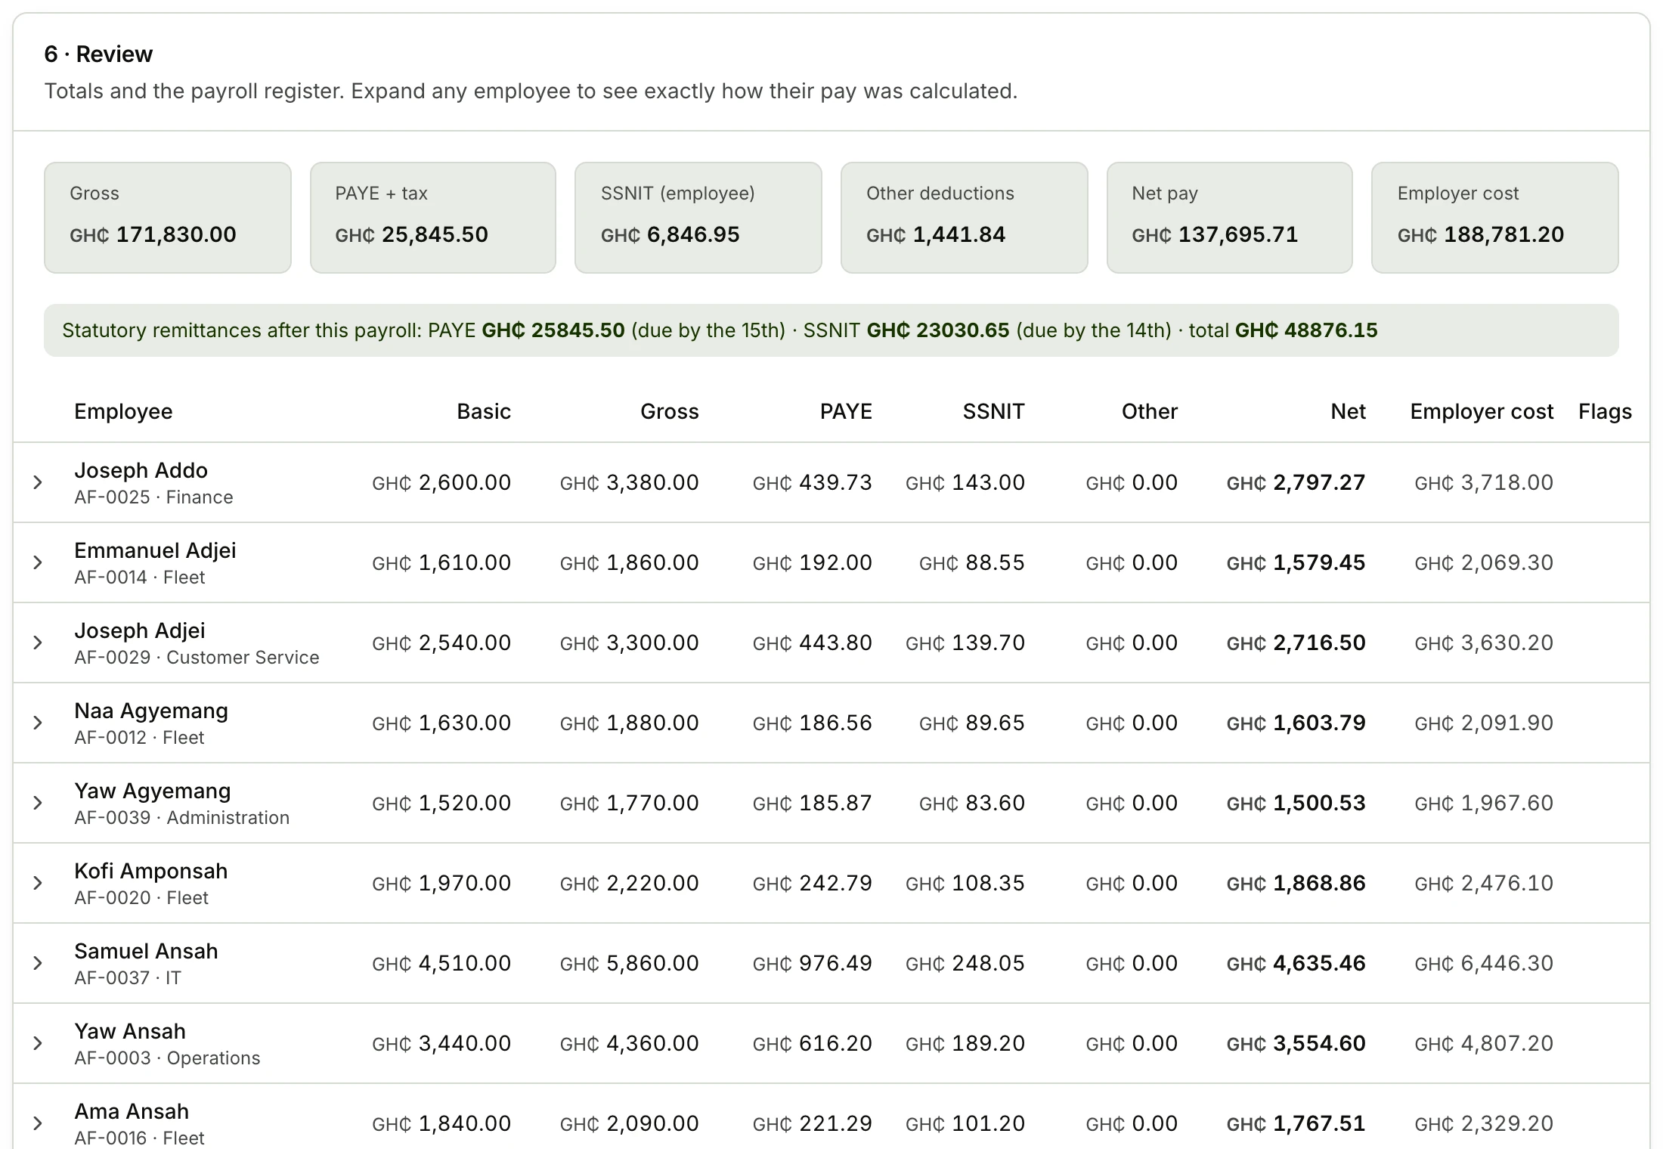Click Ama Ansah's net pay GH₵ 1,767.51
The image size is (1663, 1149).
(1296, 1123)
